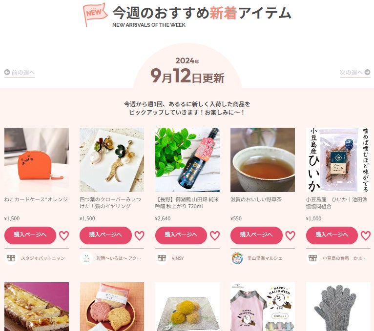Viewport: 374px width, 331px height.
Task: Open スタジオバットニャン shop icon
Action: point(11,258)
